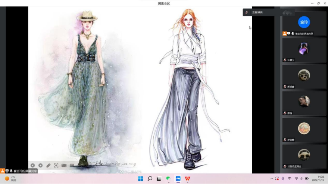Minimize the 腾讯会议 window
328x184 pixels.
(312, 3)
